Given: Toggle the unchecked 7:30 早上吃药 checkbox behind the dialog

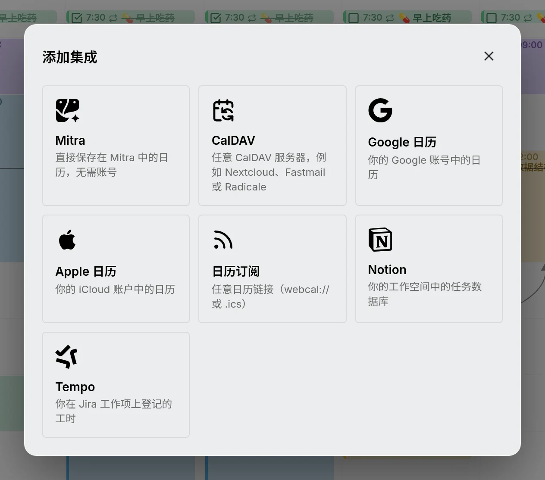Looking at the screenshot, I should (354, 18).
